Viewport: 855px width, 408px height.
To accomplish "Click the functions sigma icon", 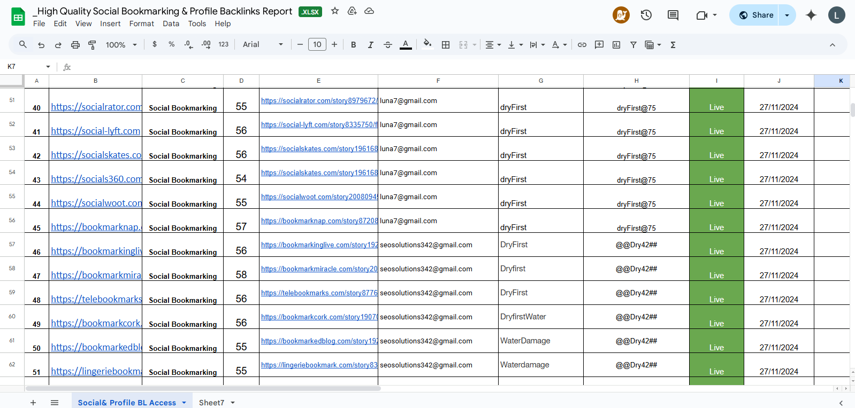I will click(x=673, y=45).
